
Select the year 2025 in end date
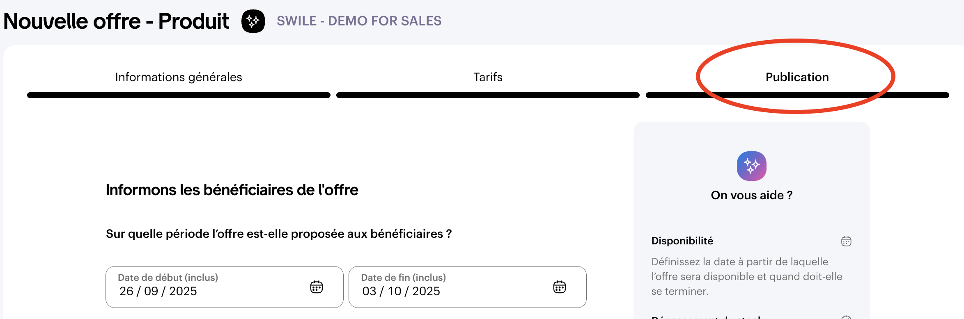426,291
